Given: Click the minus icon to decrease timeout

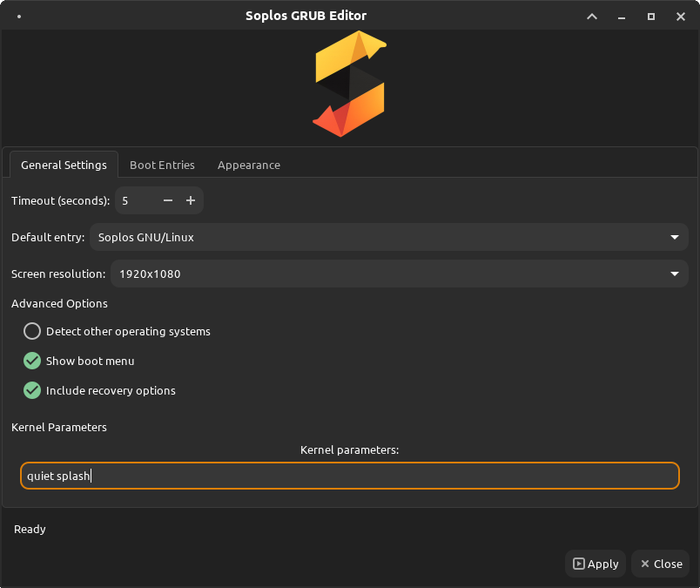Looking at the screenshot, I should click(x=167, y=200).
